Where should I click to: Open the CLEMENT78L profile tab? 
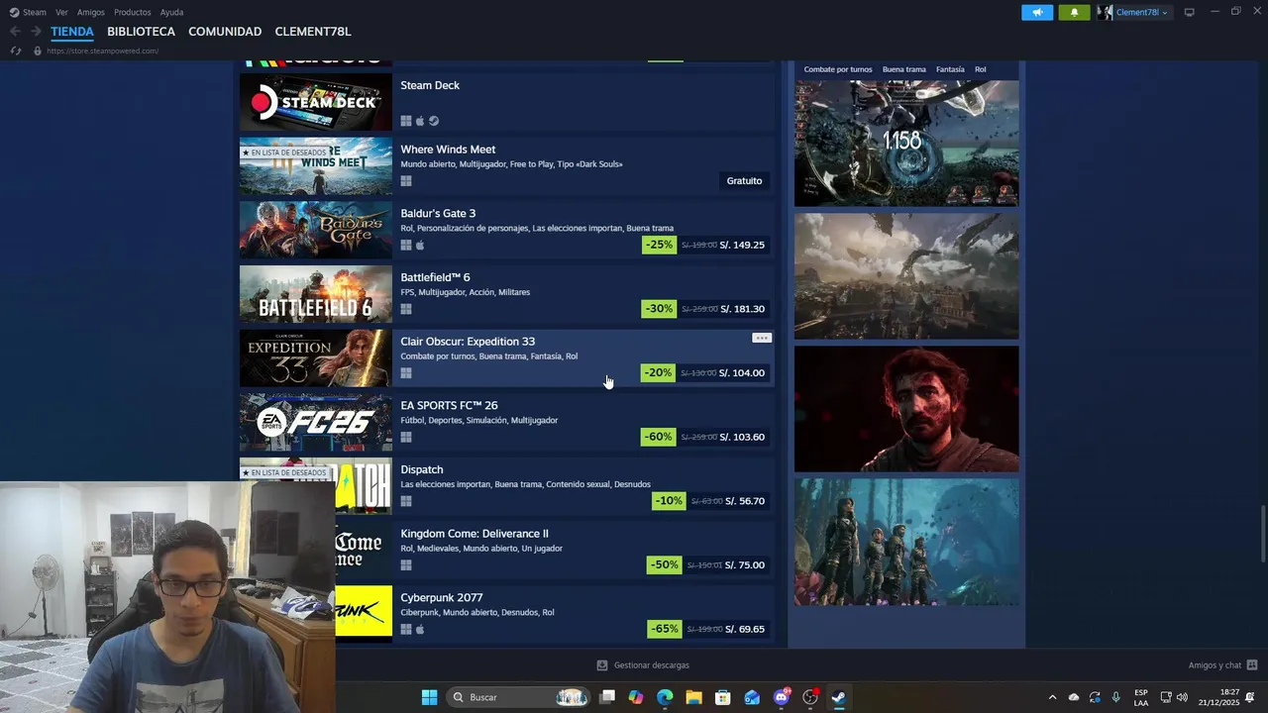[313, 32]
